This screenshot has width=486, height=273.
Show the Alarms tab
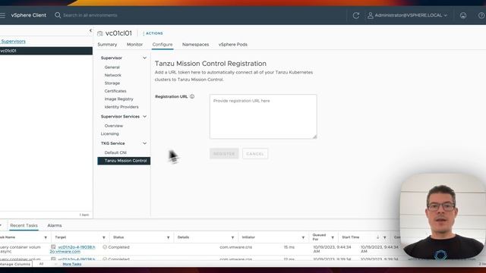pyautogui.click(x=55, y=225)
